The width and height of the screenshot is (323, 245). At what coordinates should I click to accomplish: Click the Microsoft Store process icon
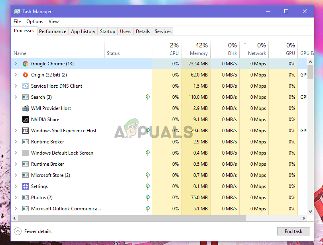coord(26,175)
